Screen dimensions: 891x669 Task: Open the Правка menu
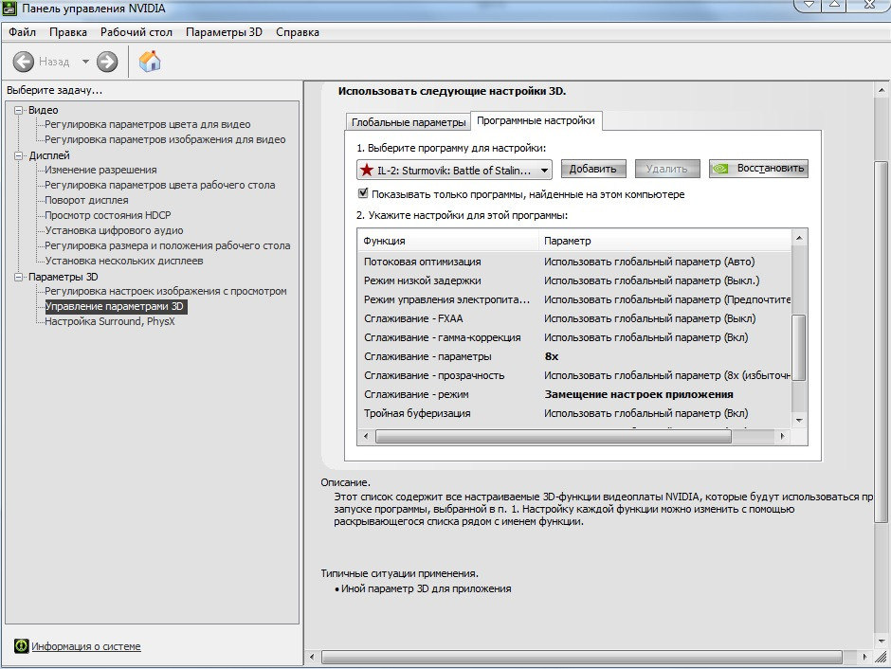point(68,32)
